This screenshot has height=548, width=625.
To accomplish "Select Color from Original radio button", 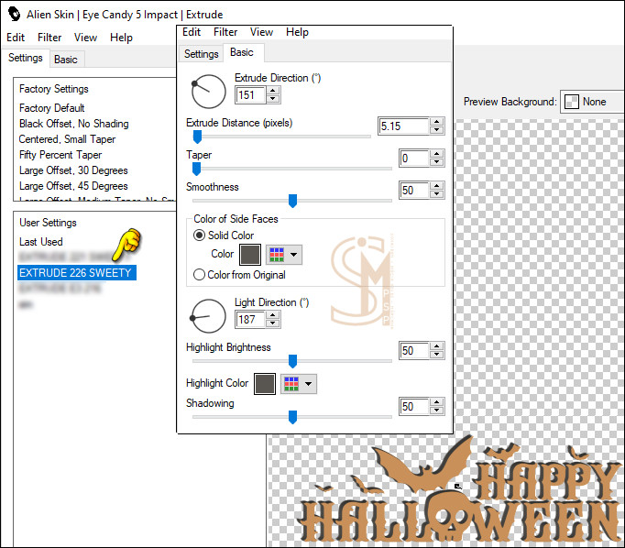I will pos(200,275).
